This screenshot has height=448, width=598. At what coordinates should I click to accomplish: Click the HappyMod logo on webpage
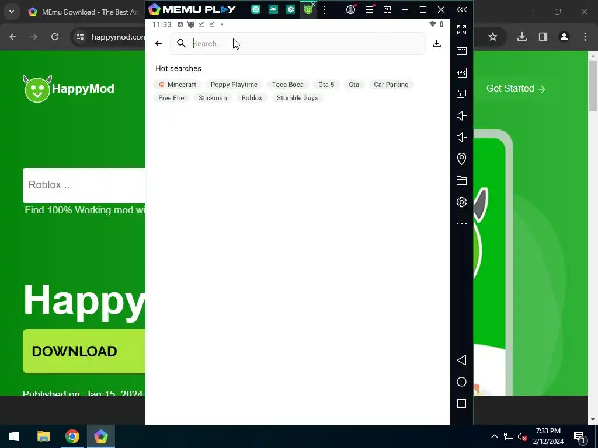click(69, 89)
